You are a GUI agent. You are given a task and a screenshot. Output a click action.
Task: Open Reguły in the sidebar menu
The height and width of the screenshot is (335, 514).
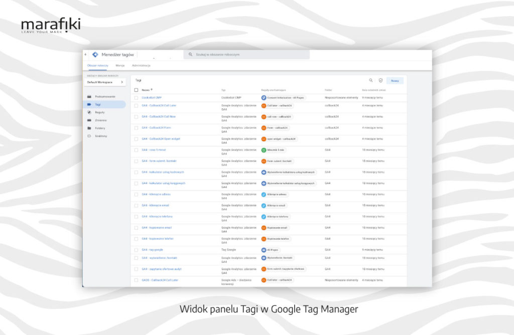pos(100,112)
